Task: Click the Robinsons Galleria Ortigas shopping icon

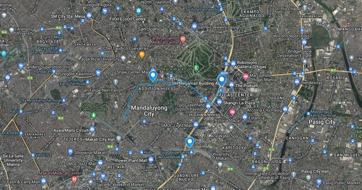Action: point(233,64)
